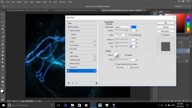
Task: Click the Reset to Default button
Action: [134, 67]
